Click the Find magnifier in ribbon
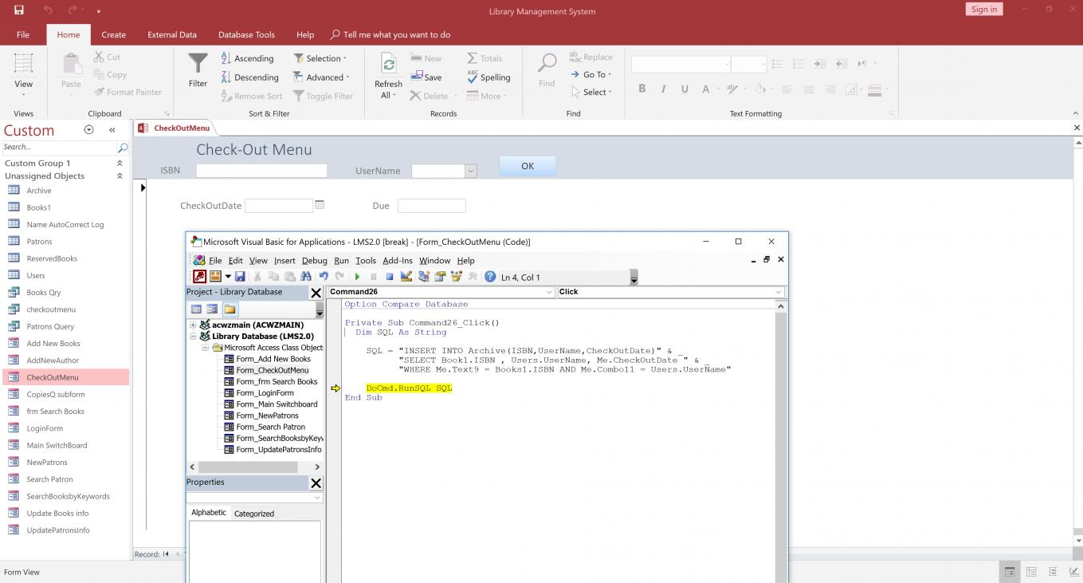The width and height of the screenshot is (1083, 583). point(547,62)
